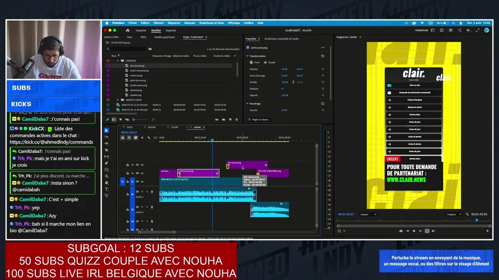499x280 pixels.
Task: Collapse the Recadrage section
Action: pos(247,103)
